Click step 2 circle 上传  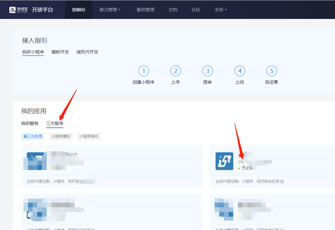point(176,71)
